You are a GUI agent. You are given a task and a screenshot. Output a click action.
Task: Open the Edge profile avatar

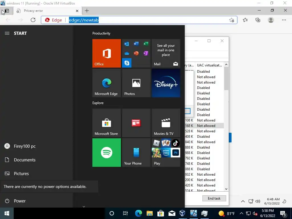coord(271,20)
